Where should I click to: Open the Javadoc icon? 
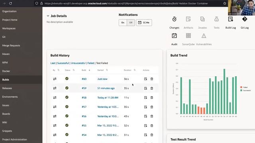[202, 19]
